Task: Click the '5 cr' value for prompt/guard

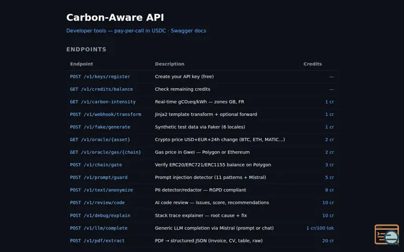Action: coord(329,177)
